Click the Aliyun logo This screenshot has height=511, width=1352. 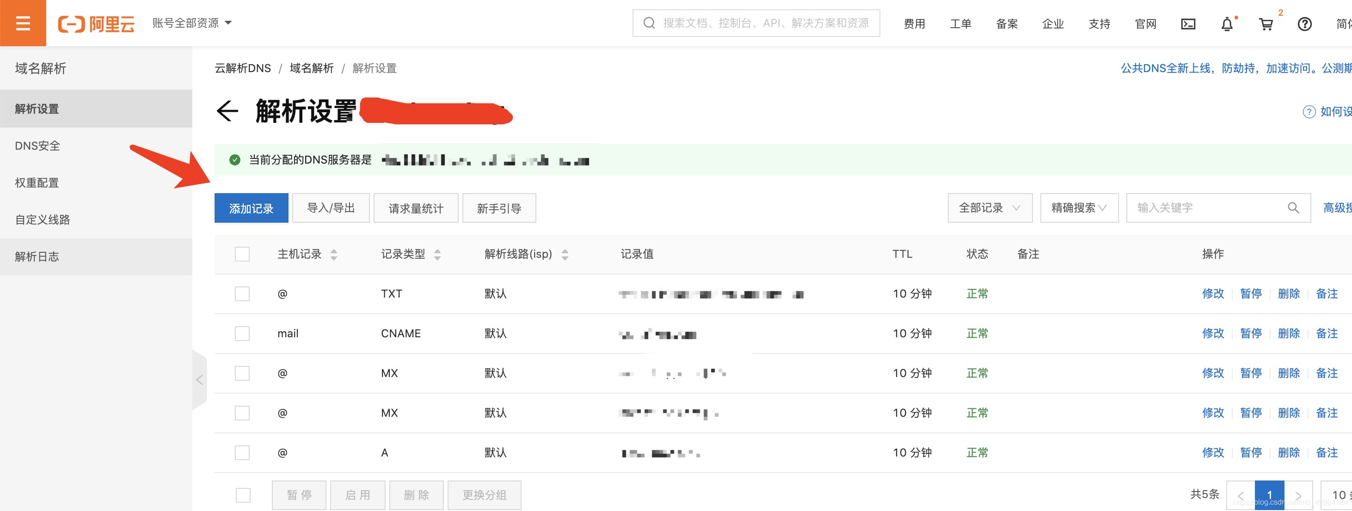(x=96, y=24)
